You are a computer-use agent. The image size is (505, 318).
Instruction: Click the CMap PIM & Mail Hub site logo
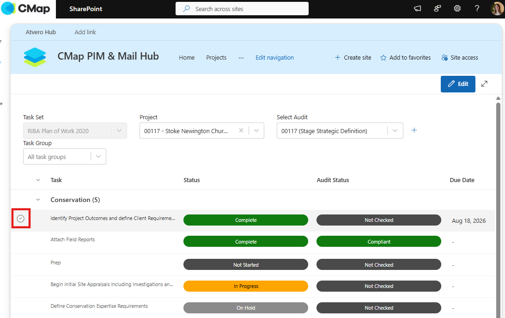(x=35, y=57)
